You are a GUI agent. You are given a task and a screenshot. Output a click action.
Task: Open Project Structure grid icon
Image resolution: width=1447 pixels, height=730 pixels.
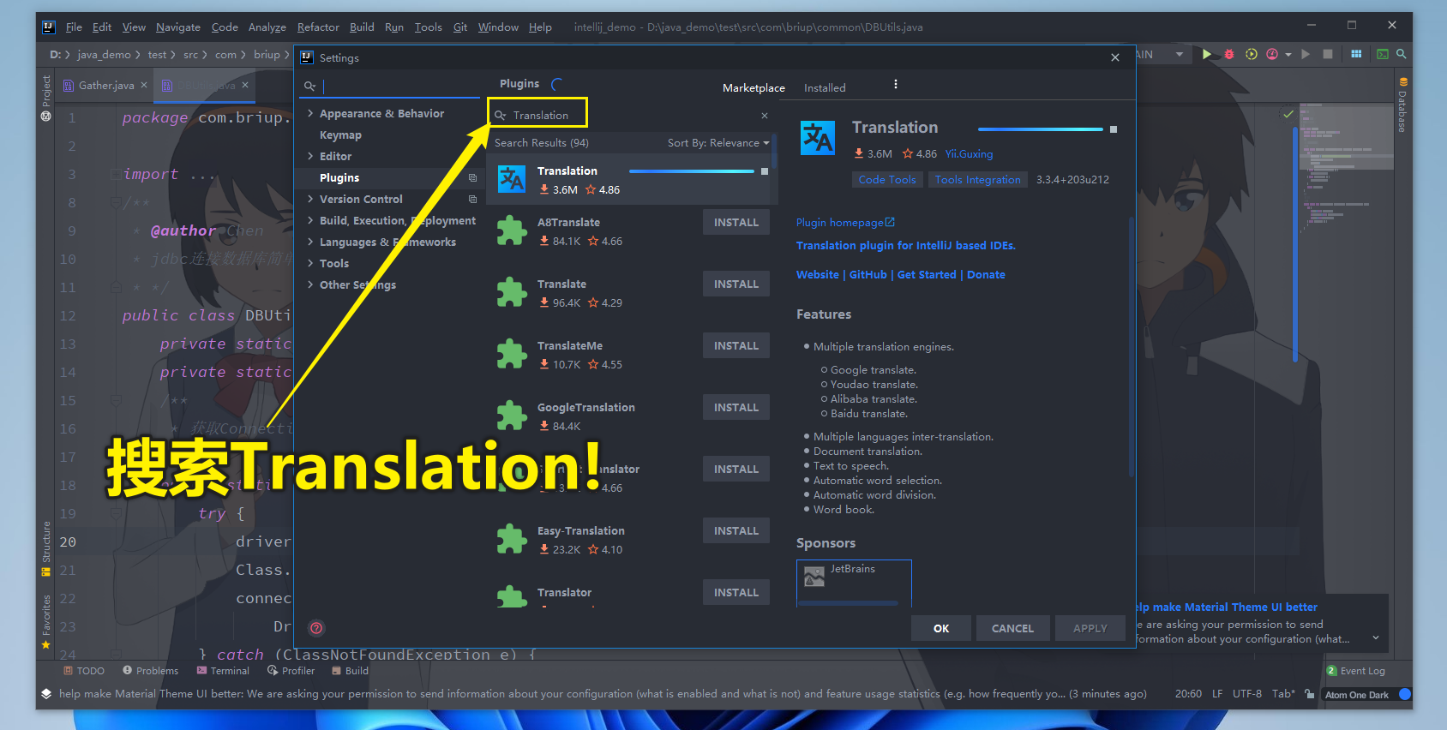click(1356, 54)
